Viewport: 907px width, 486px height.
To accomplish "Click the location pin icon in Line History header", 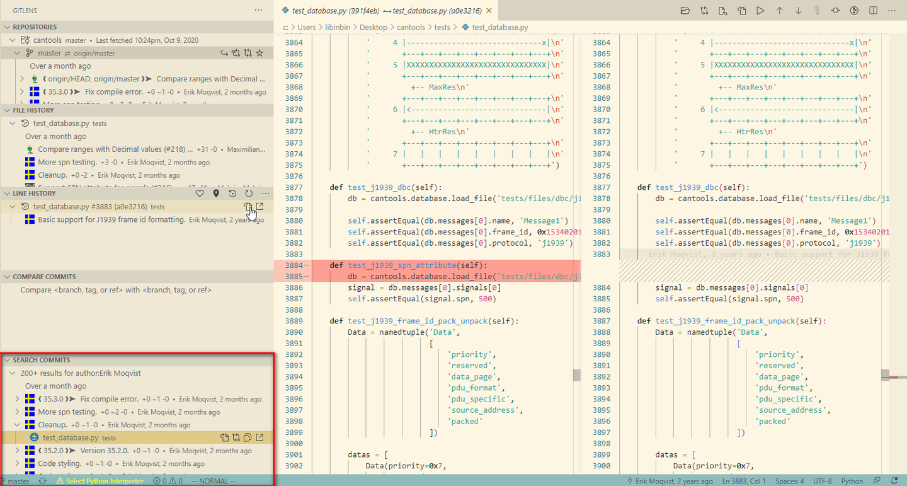I will (216, 194).
